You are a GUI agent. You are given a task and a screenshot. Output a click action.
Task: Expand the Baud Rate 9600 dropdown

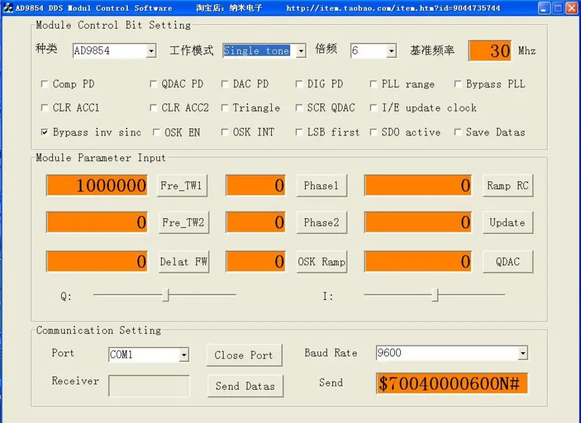point(523,353)
